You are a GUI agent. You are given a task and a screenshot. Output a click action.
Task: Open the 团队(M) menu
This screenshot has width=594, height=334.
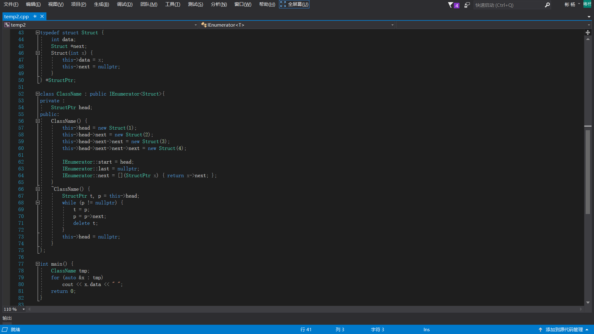coord(149,4)
